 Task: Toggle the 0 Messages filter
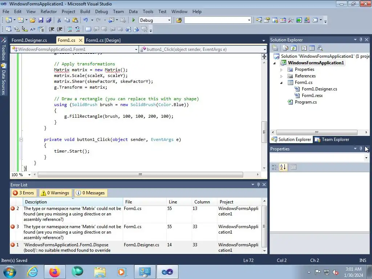(x=90, y=193)
